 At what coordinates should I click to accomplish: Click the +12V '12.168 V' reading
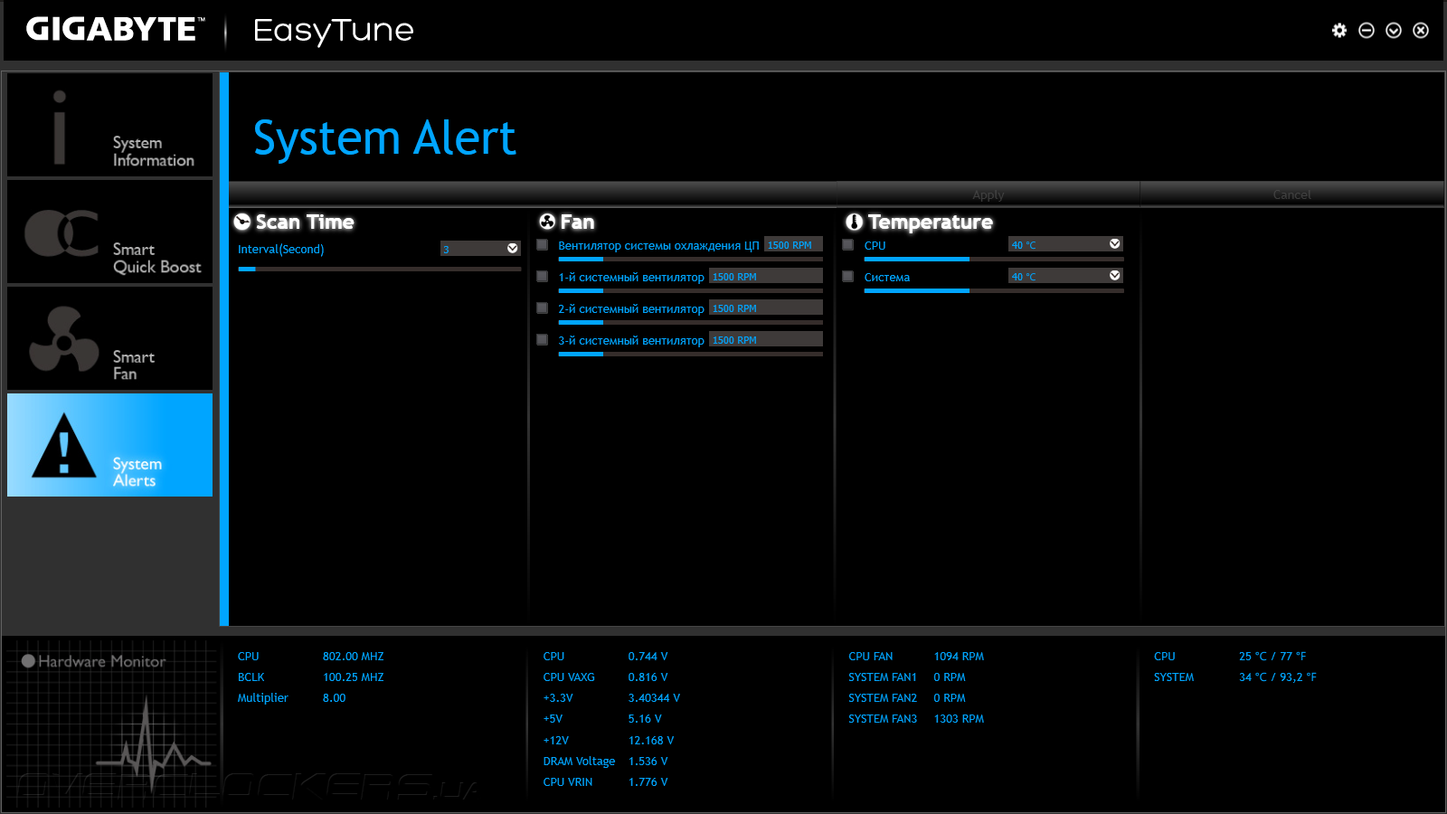coord(652,741)
